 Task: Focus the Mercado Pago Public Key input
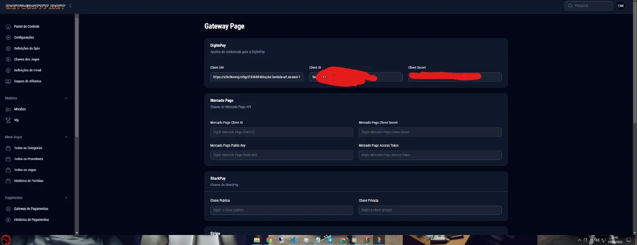point(282,155)
